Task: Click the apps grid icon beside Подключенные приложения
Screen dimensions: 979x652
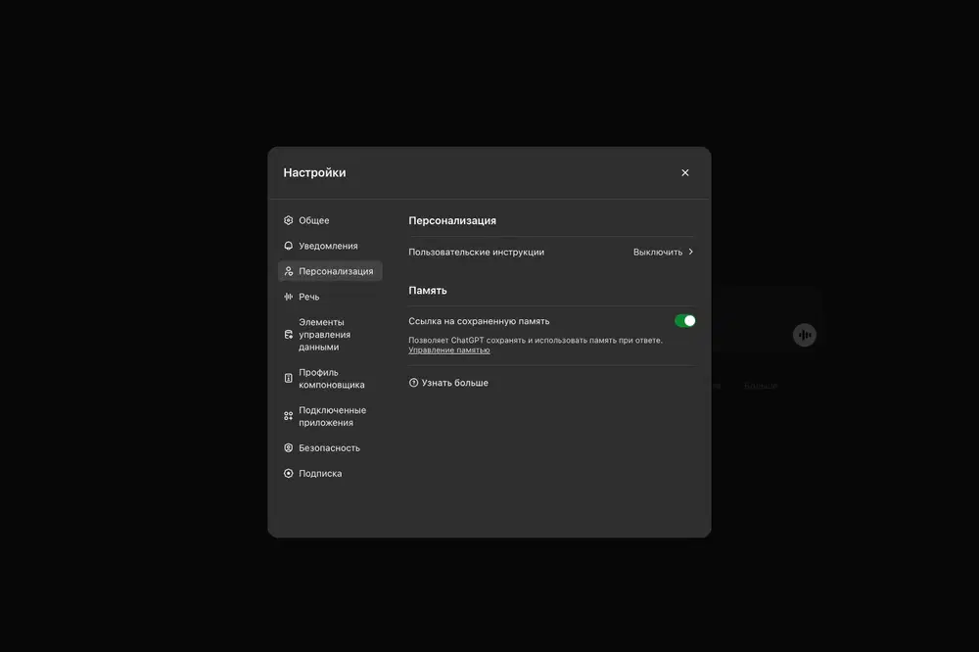Action: (288, 416)
